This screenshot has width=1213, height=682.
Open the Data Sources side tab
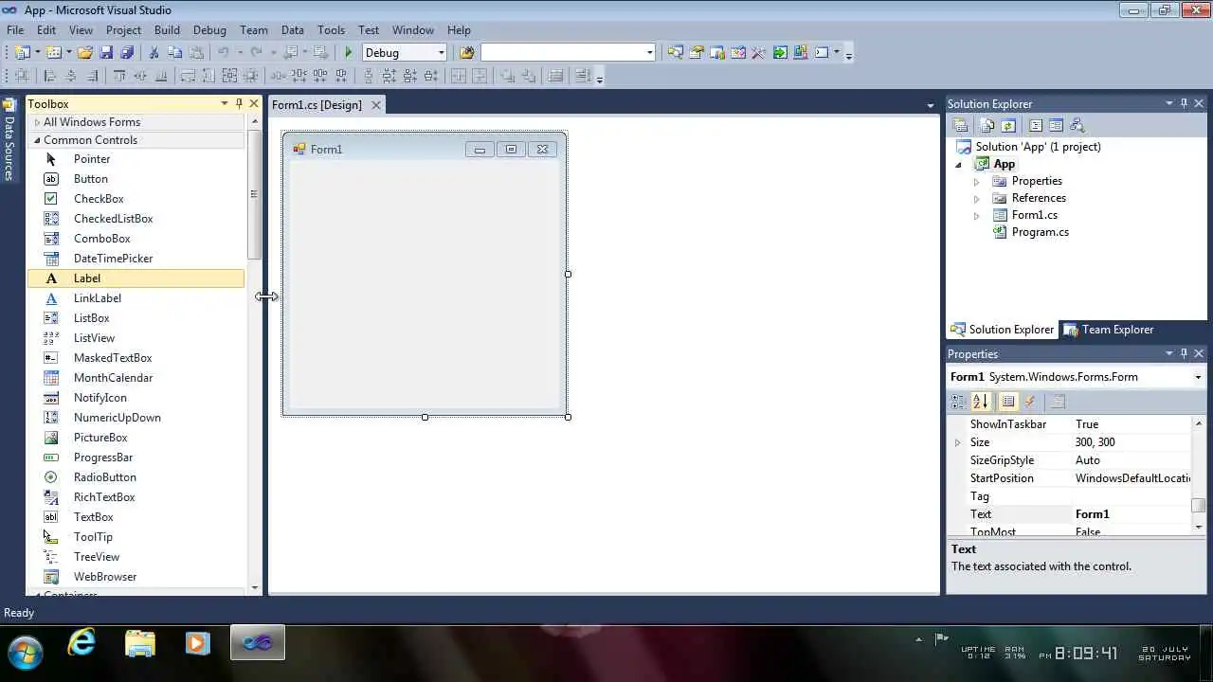(x=9, y=140)
